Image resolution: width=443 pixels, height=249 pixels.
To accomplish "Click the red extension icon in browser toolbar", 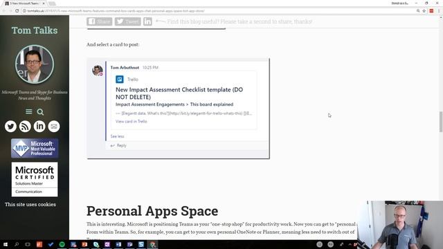I will (x=431, y=11).
